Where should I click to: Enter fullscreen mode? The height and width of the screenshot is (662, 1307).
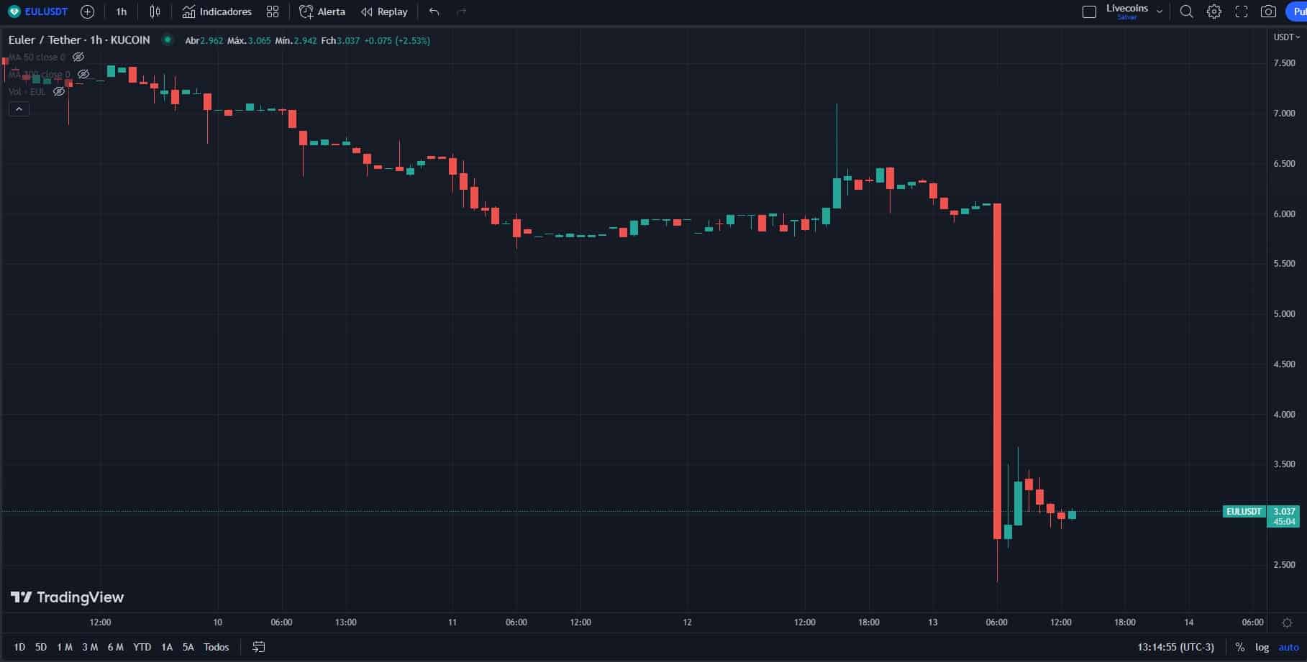pyautogui.click(x=1242, y=12)
